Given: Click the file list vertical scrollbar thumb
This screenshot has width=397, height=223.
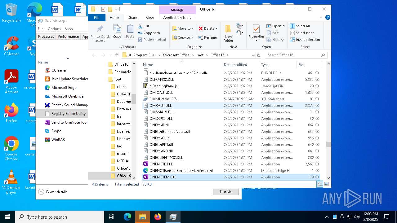Looking at the screenshot, I should point(328,144).
